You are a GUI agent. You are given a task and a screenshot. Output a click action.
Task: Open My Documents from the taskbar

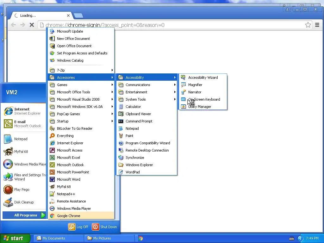[58, 238]
